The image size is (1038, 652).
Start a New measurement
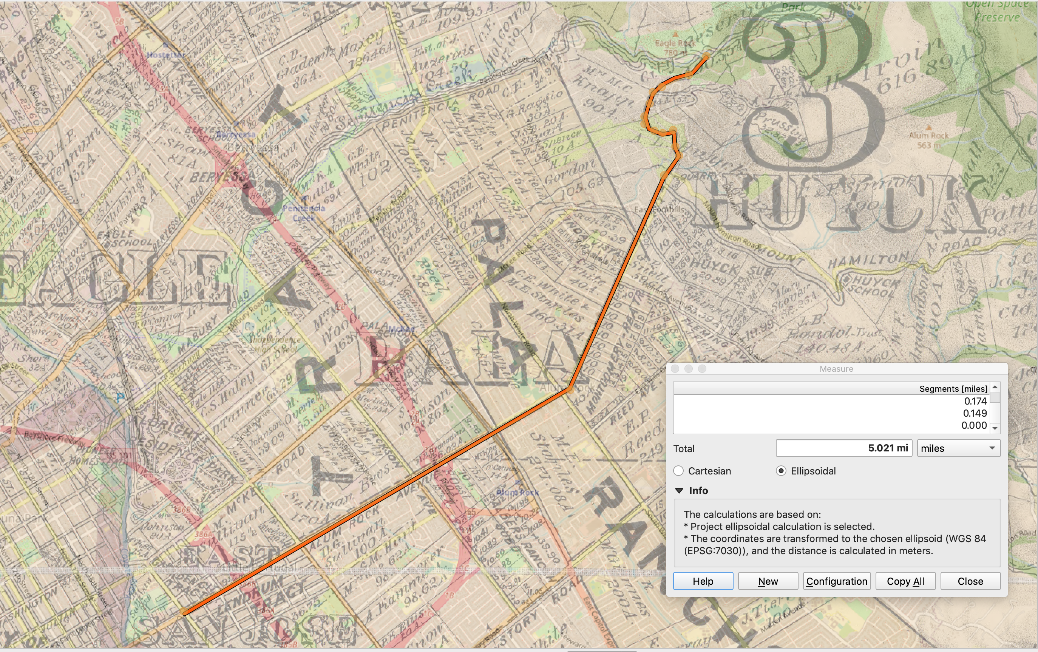pyautogui.click(x=768, y=581)
